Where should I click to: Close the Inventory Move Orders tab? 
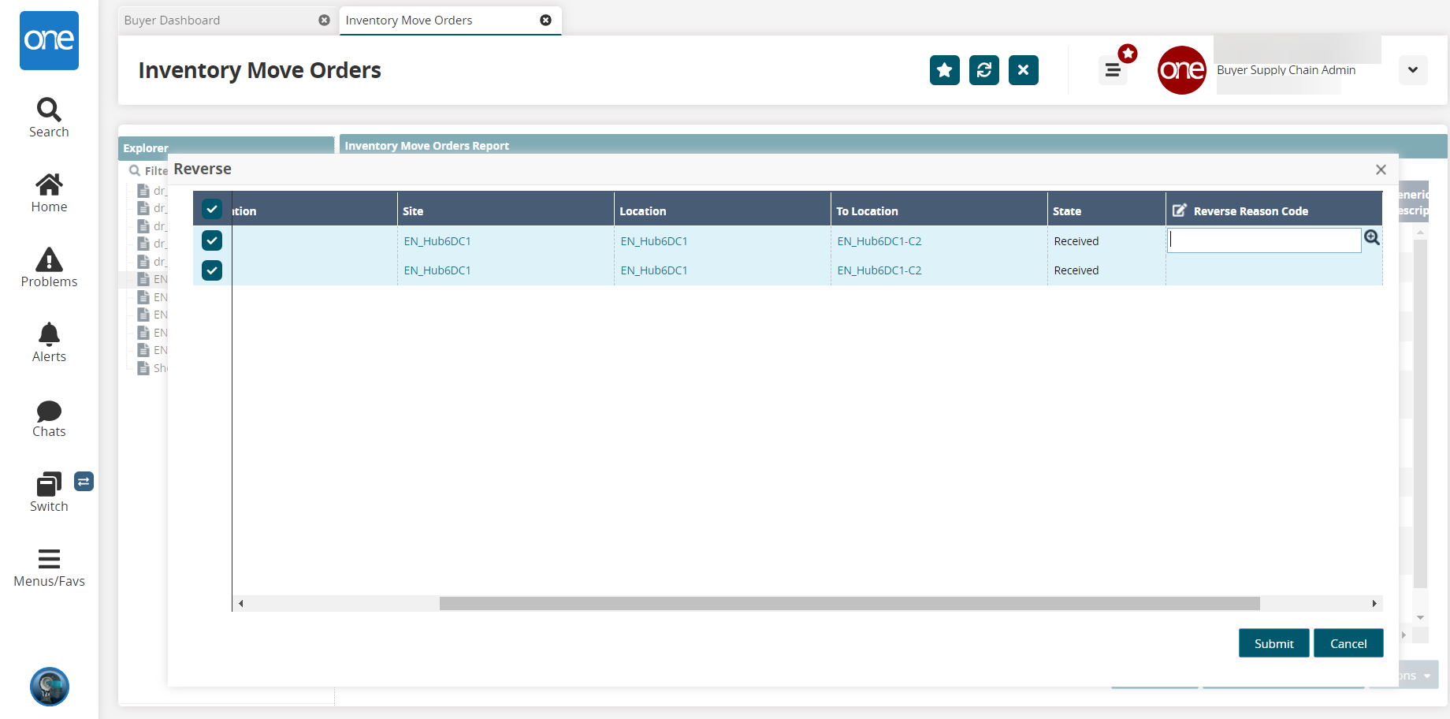(x=545, y=20)
